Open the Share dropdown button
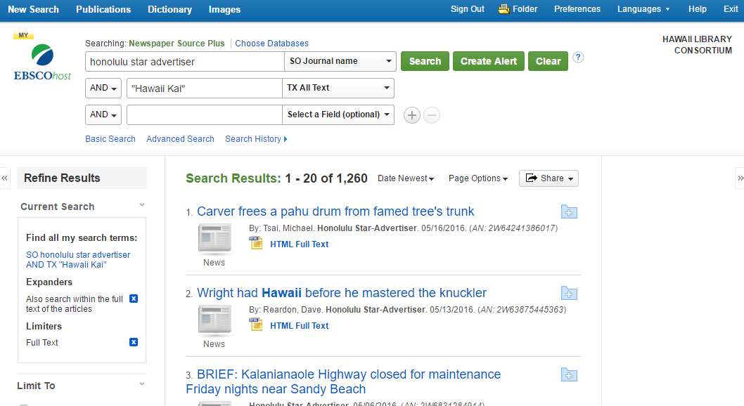744x406 pixels. coord(549,178)
